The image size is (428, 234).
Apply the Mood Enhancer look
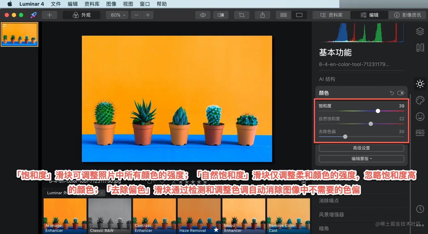[244, 216]
